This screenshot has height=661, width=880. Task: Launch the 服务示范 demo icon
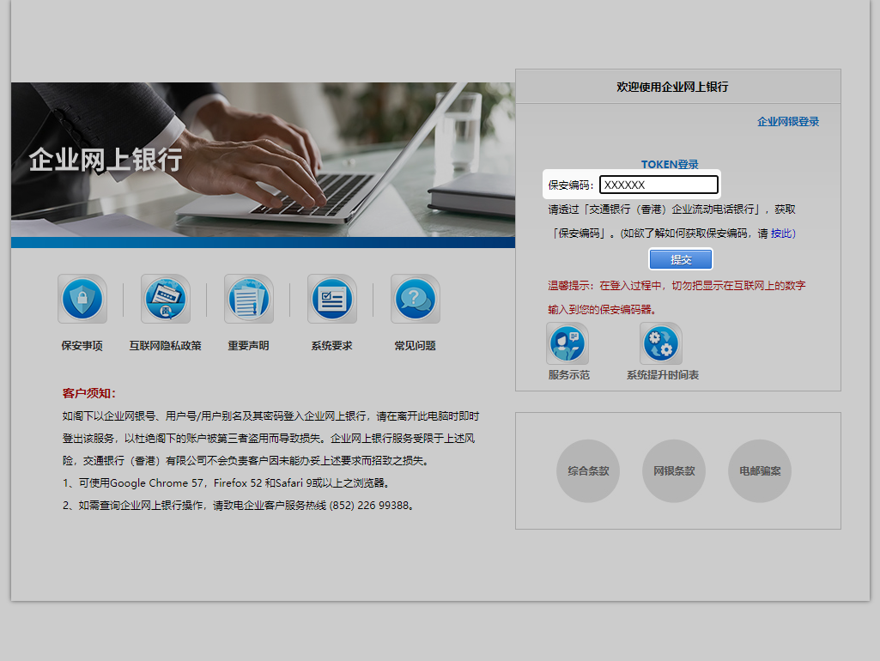coord(568,343)
